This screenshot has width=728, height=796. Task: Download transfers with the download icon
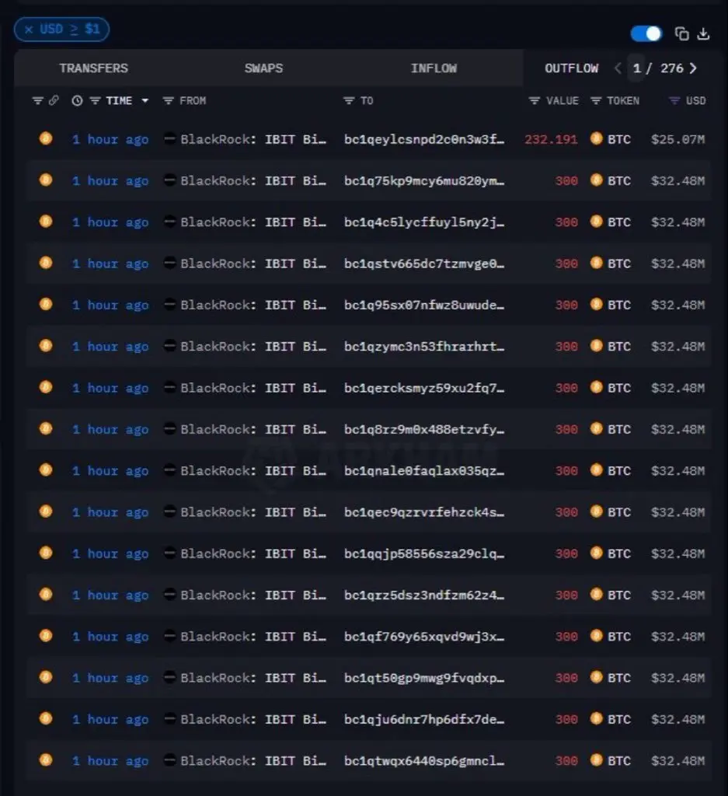coord(703,34)
